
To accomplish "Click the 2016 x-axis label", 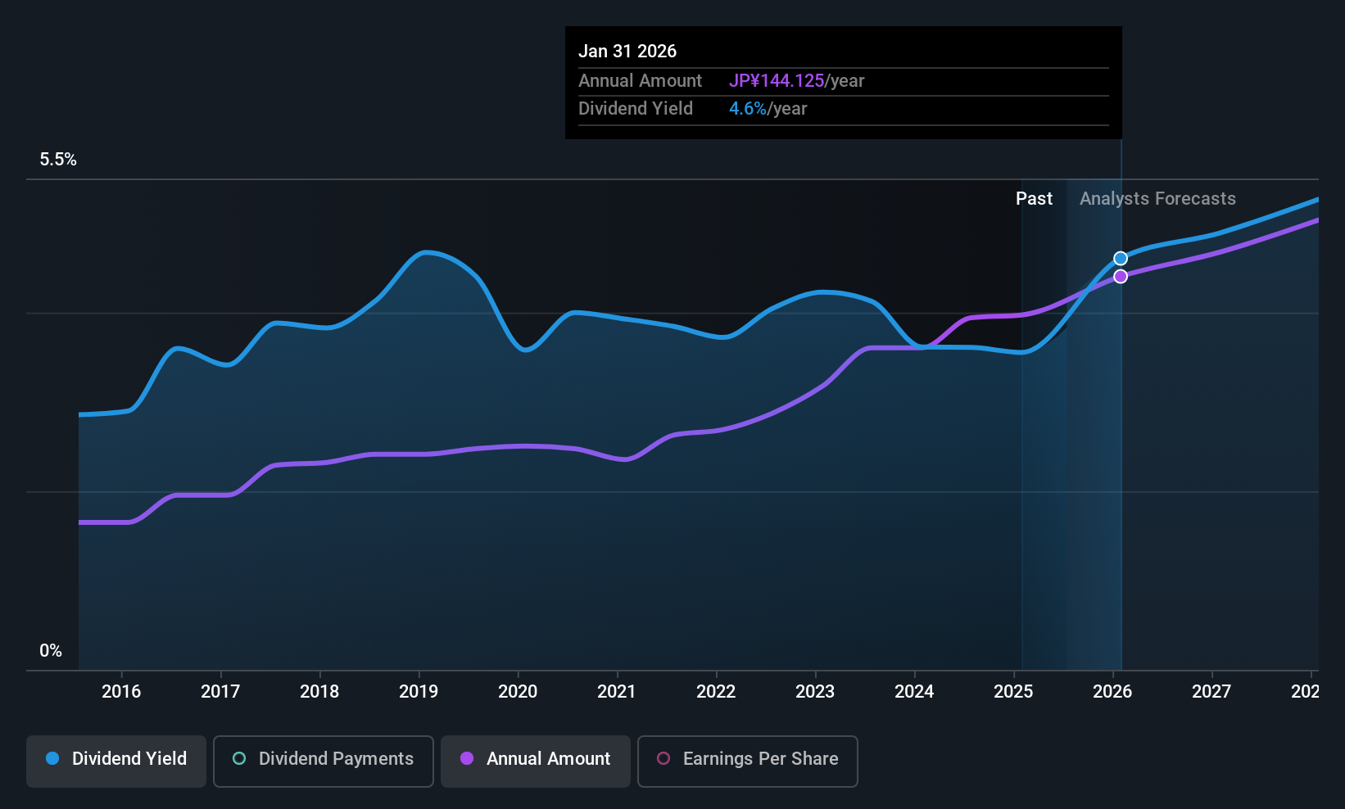I will (x=121, y=691).
